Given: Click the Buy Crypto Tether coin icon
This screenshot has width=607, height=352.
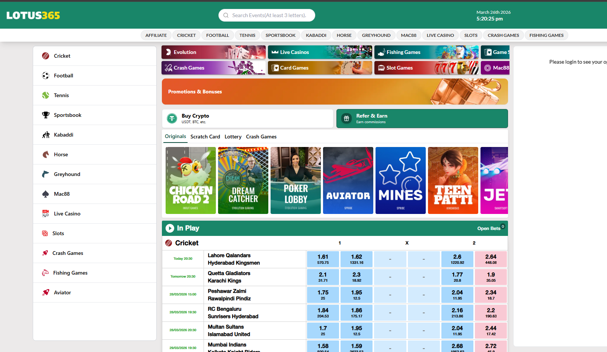Looking at the screenshot, I should (172, 118).
